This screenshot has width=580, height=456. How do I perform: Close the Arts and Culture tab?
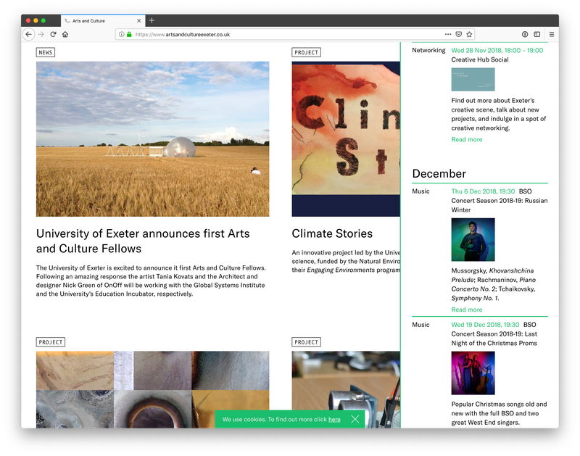click(x=139, y=21)
